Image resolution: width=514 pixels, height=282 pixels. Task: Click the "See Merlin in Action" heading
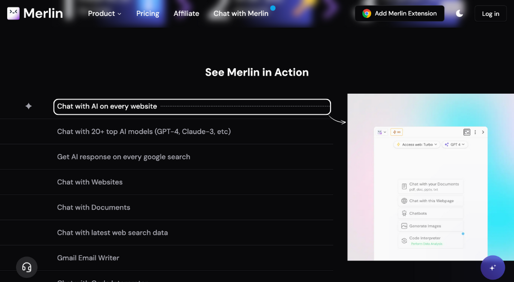(257, 72)
